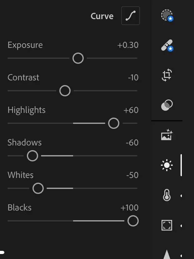Screen dimensions: 194x259
Task: Open the Color thermometer panel icon
Action: coord(167,196)
